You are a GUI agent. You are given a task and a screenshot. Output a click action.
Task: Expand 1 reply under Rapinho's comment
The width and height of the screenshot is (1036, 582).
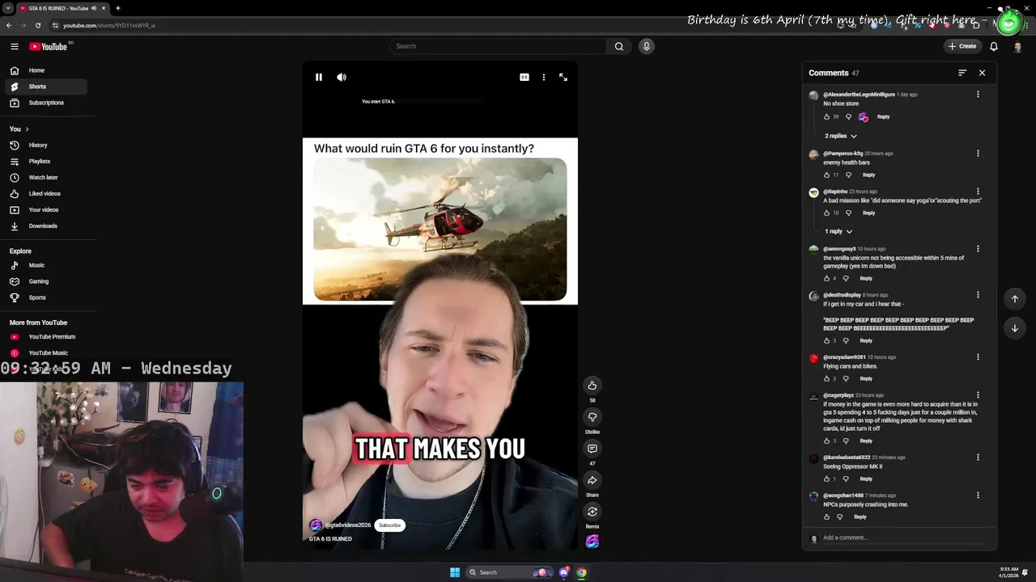tap(839, 231)
